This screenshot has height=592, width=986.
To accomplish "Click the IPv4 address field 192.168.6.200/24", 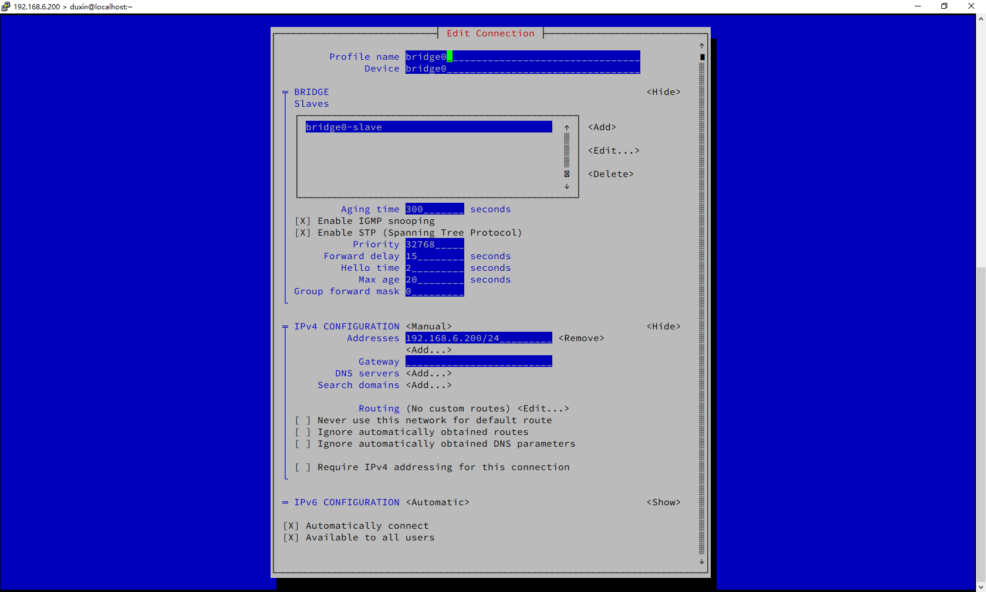I will click(x=479, y=338).
